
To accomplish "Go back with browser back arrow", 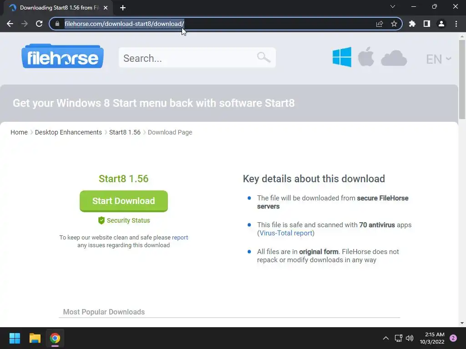I will (10, 24).
